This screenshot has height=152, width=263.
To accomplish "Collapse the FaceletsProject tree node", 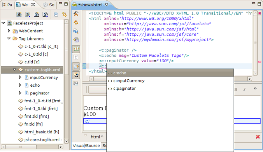I will (x=4, y=23).
